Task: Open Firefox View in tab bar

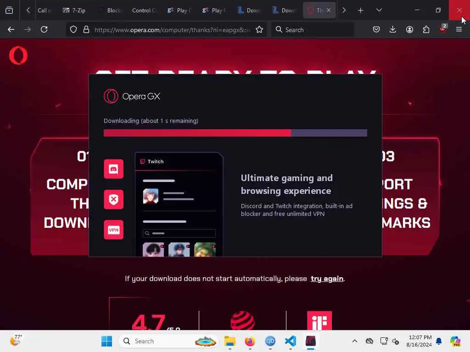Action: (9, 10)
